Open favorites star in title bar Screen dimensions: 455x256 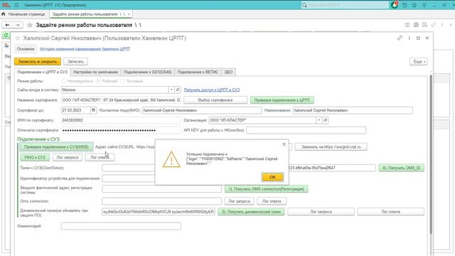pyautogui.click(x=414, y=5)
